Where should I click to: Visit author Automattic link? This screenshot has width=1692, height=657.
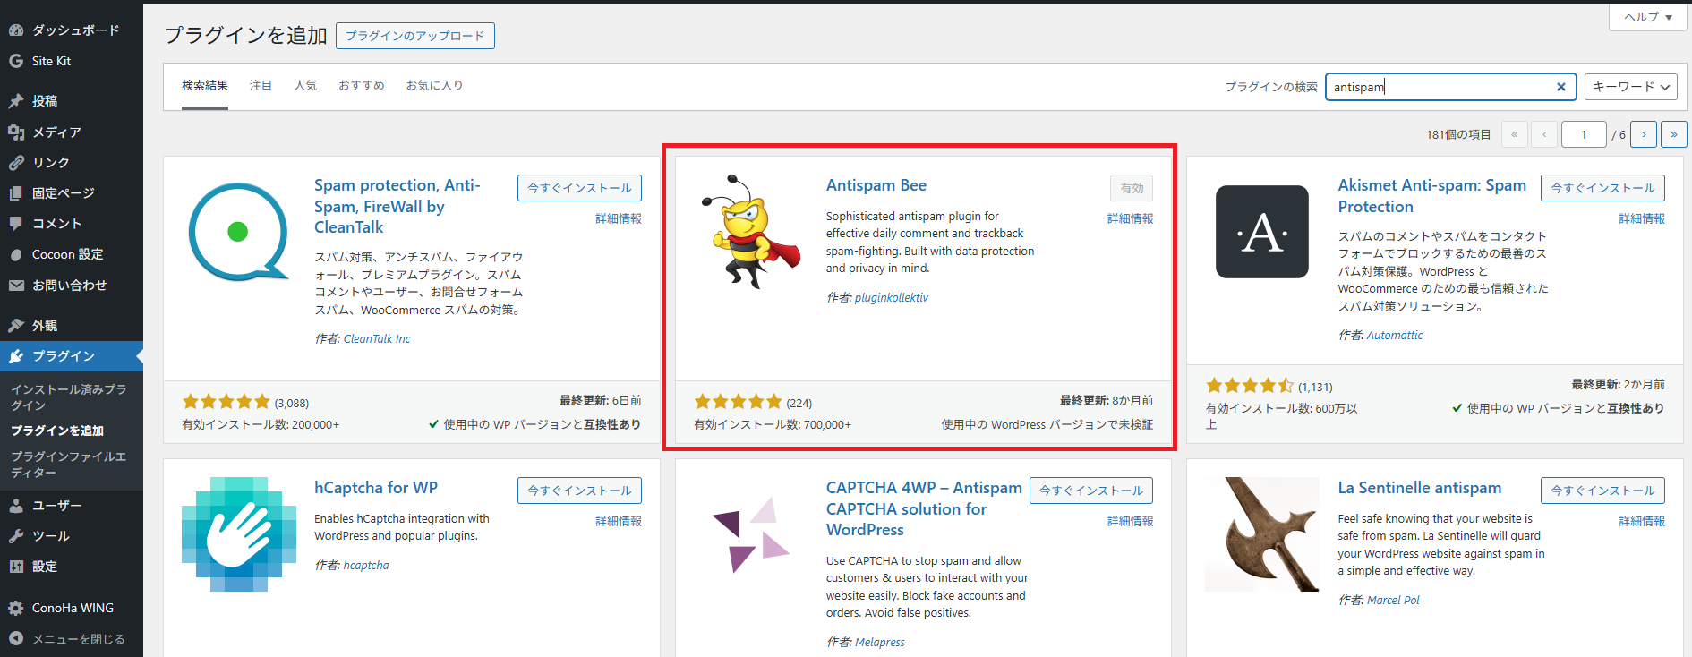(x=1395, y=335)
